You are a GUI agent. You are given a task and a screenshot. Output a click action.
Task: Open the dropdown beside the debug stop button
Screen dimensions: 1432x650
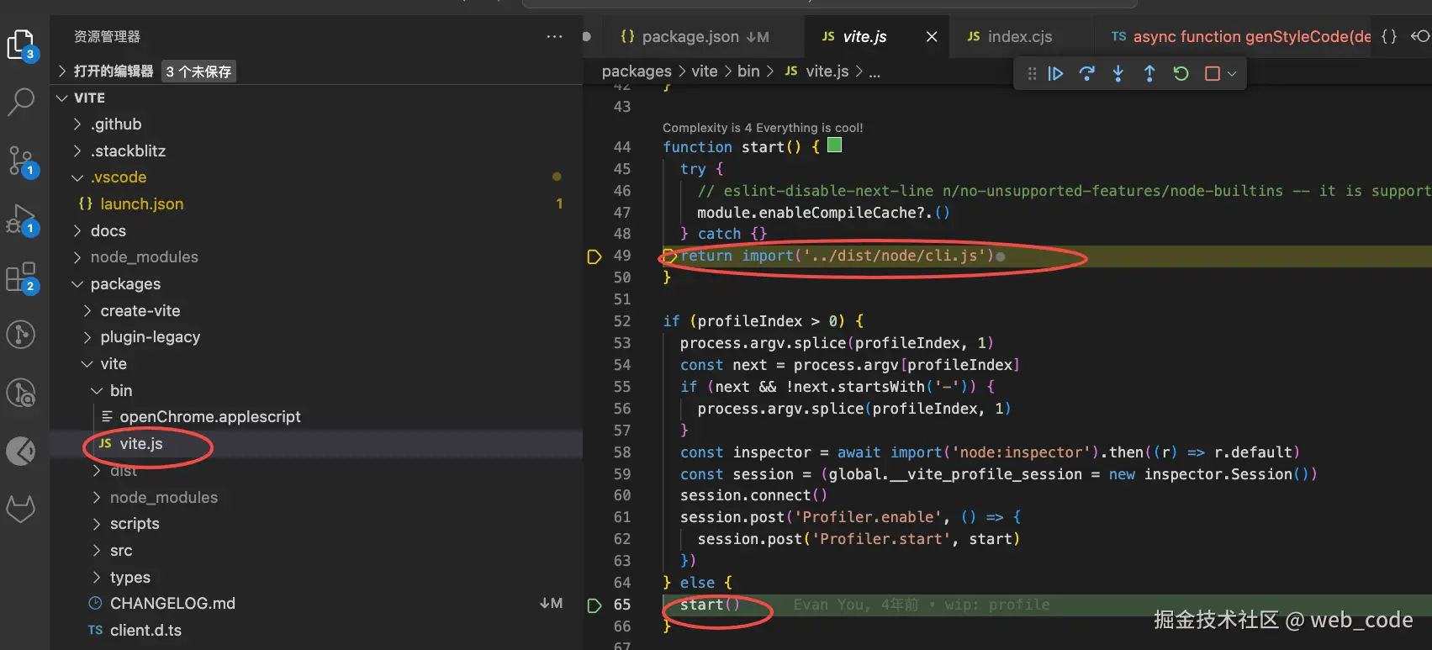(1232, 74)
